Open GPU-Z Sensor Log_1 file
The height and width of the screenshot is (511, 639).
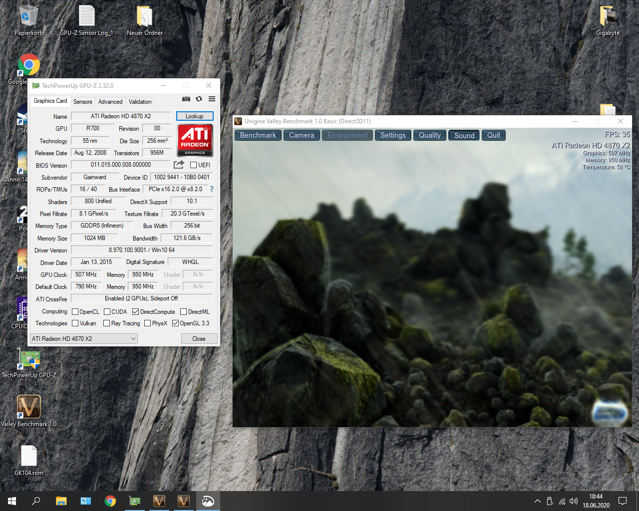(x=86, y=20)
